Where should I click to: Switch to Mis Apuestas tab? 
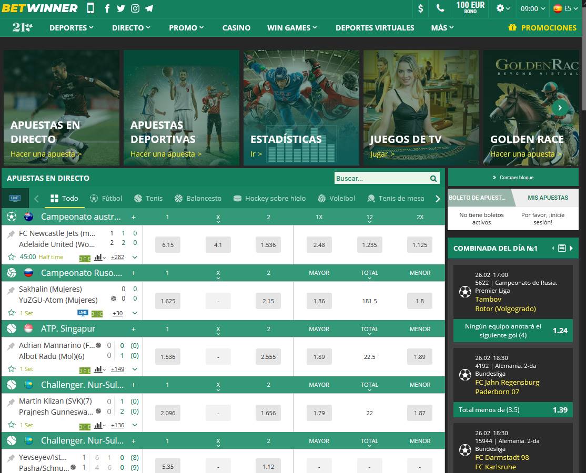click(x=548, y=198)
